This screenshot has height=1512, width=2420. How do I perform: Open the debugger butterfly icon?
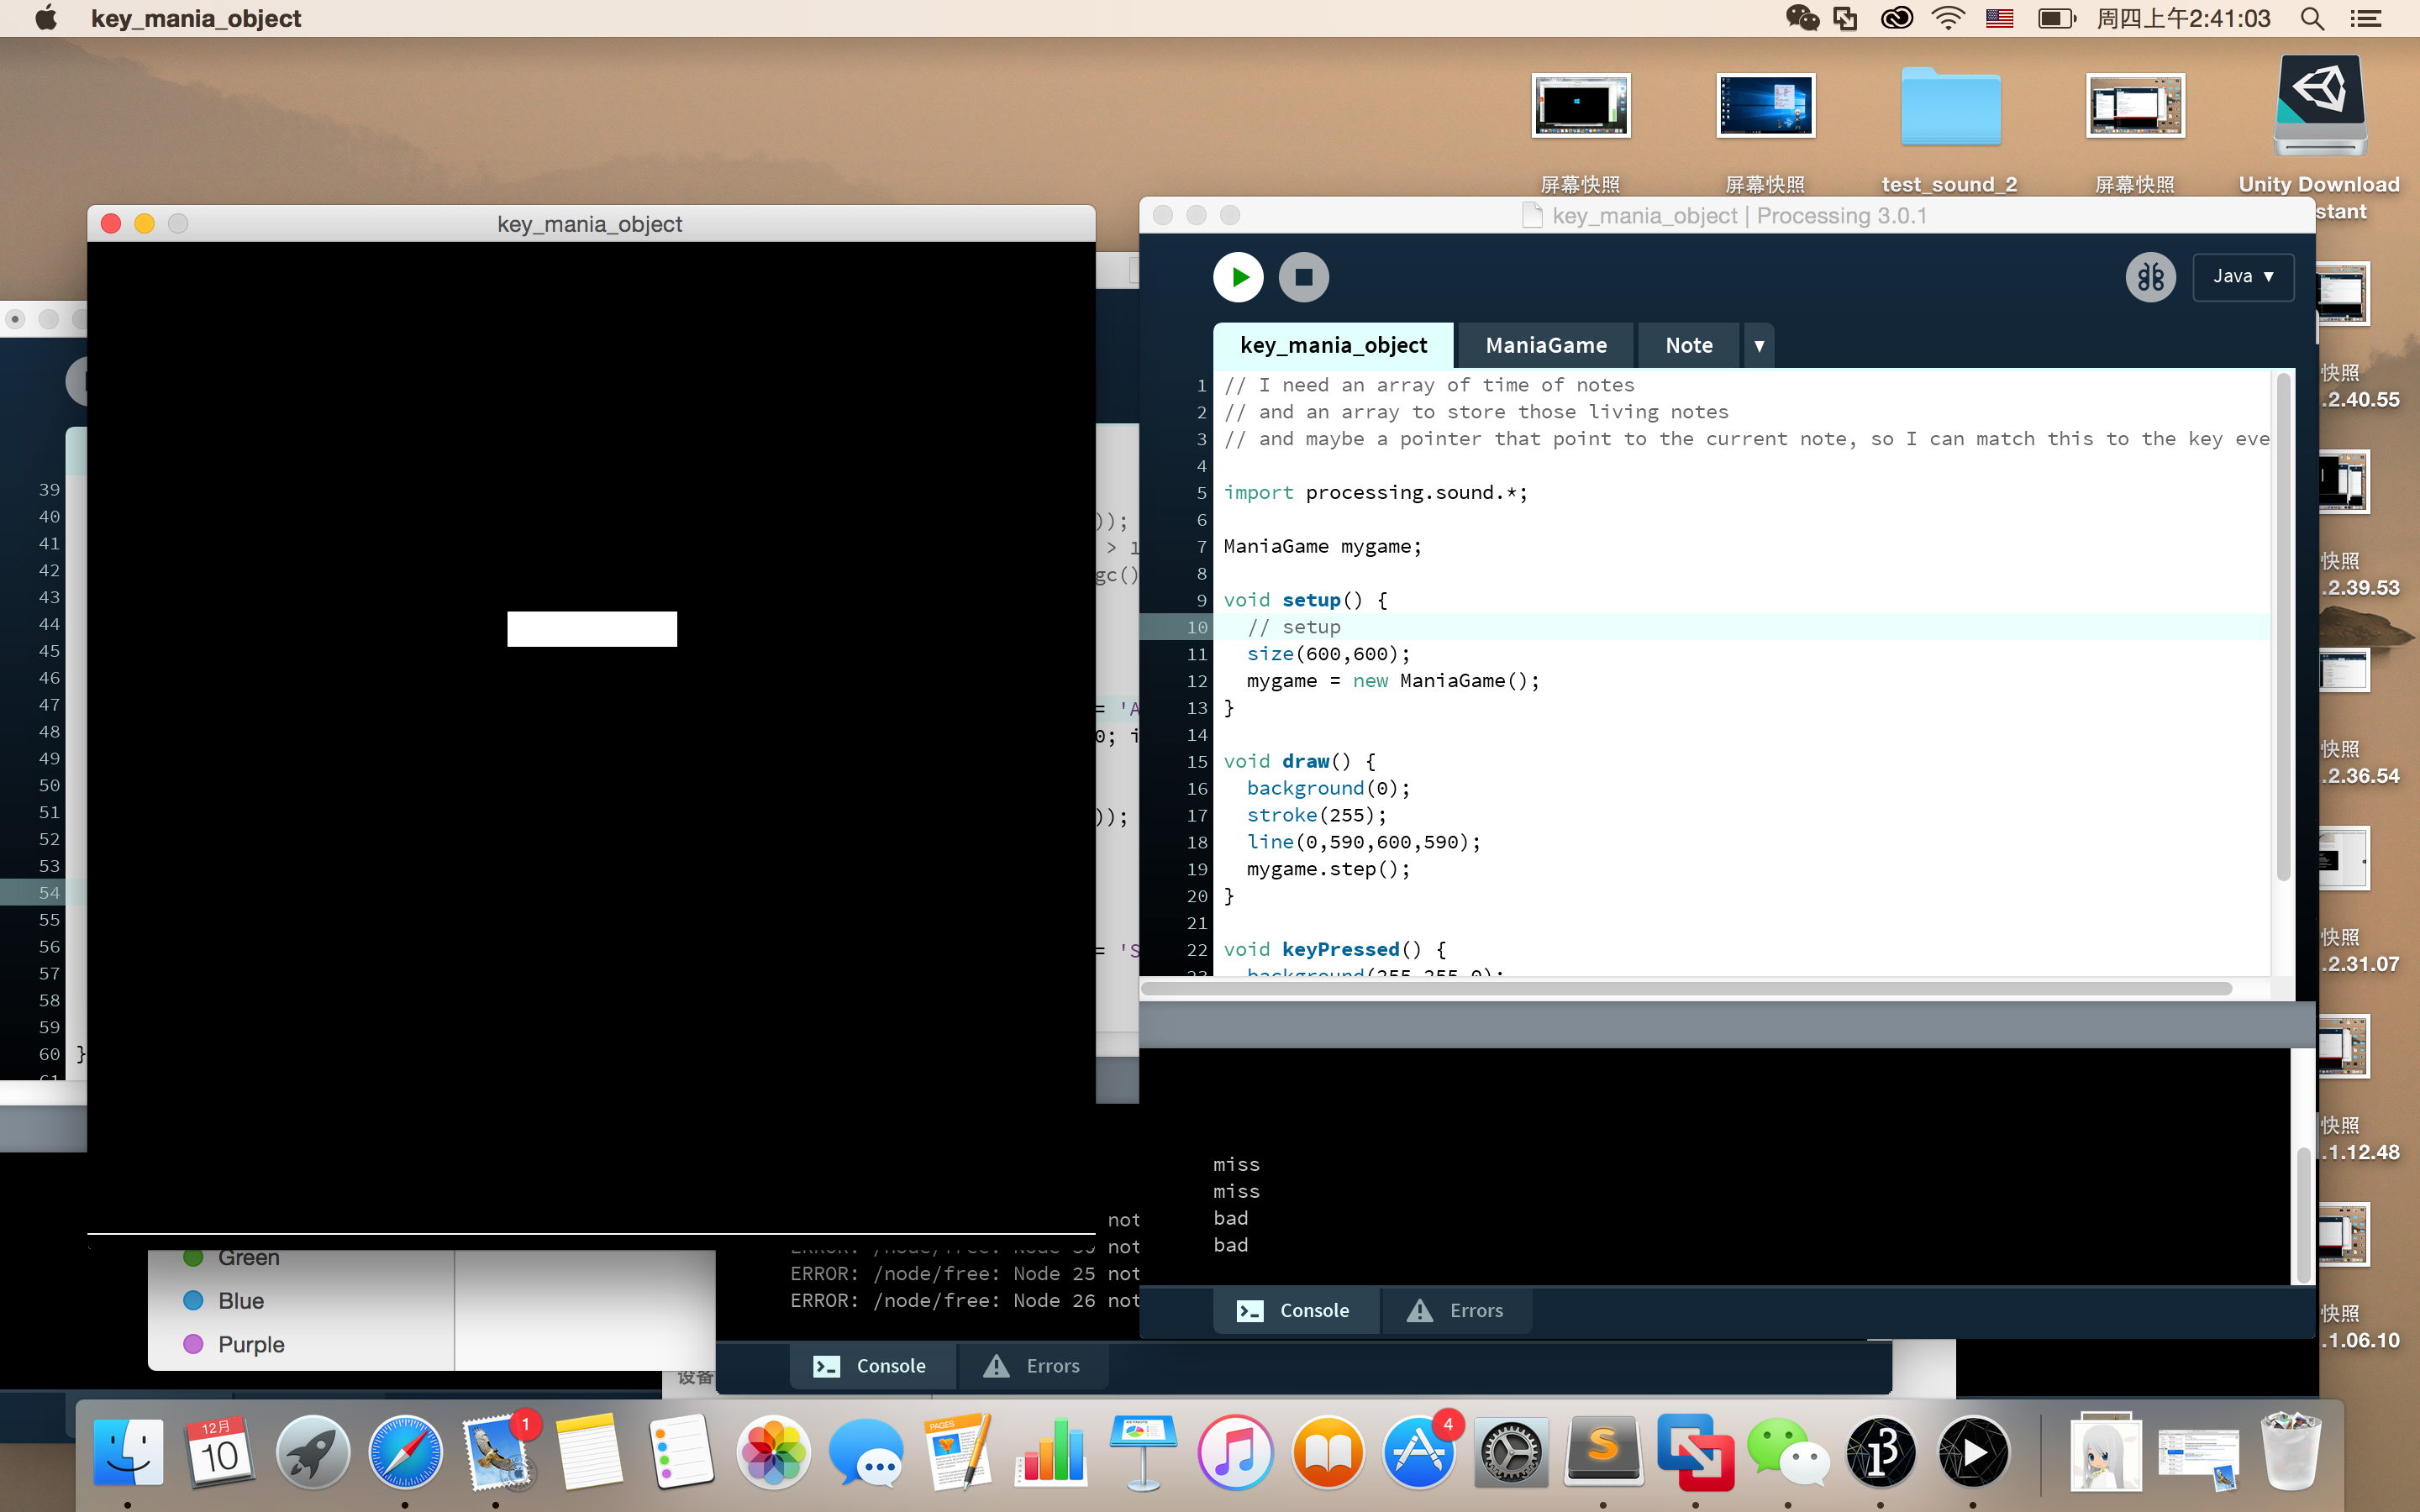2150,277
